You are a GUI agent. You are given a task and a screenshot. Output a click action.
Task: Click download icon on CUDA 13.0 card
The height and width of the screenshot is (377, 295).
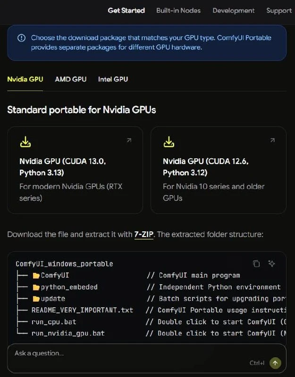[x=25, y=142]
